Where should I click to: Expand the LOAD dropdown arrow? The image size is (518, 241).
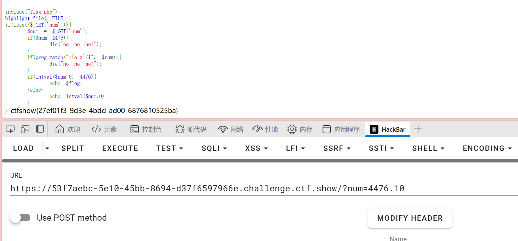(x=47, y=148)
